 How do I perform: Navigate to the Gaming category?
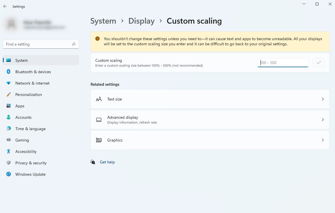[x=41, y=140]
